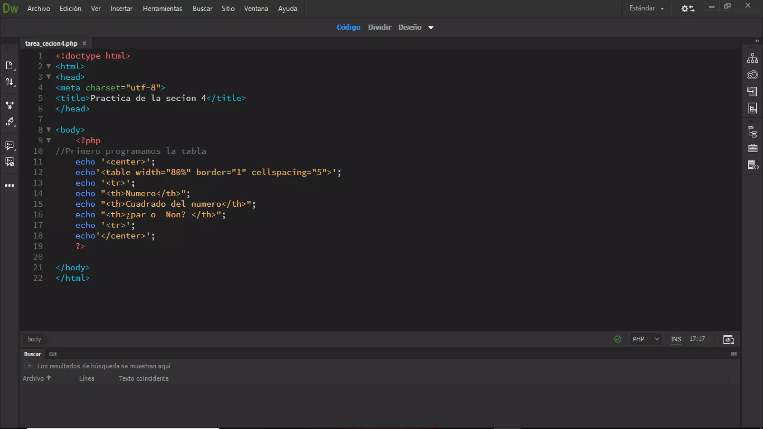Open the Snippets panel icon on right
Image resolution: width=763 pixels, height=429 pixels.
tap(753, 165)
